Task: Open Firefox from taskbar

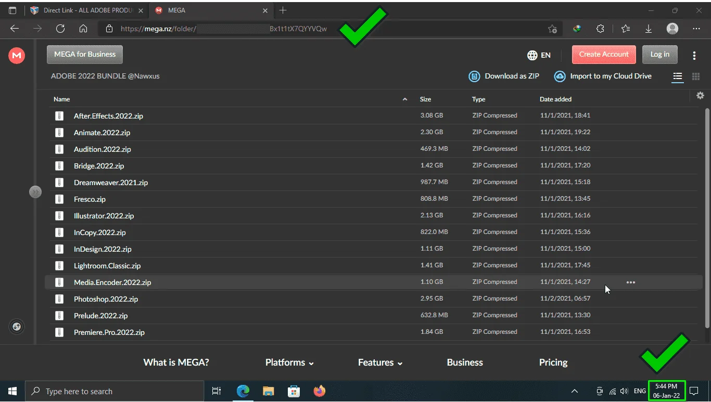Action: (320, 391)
